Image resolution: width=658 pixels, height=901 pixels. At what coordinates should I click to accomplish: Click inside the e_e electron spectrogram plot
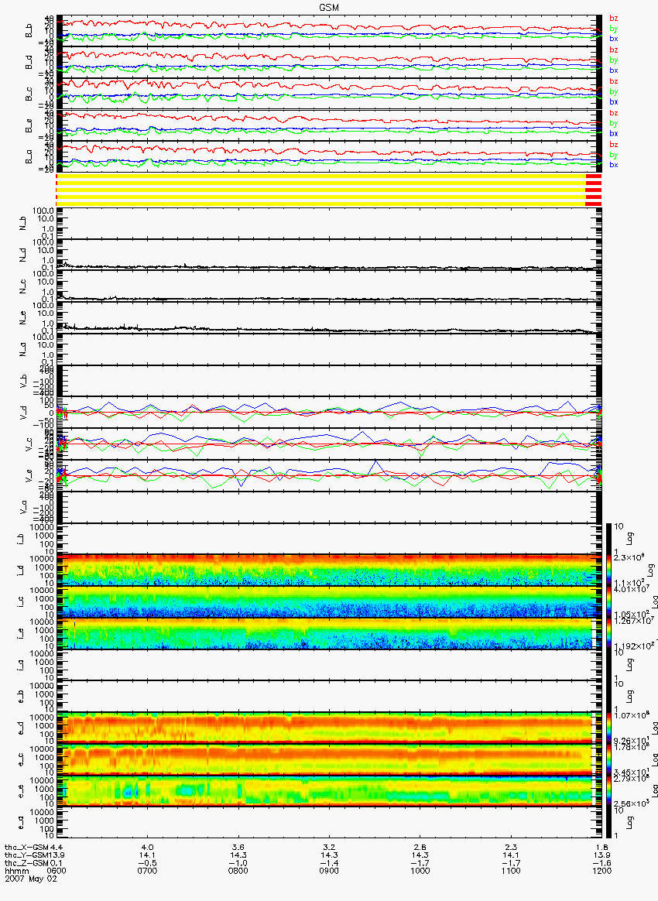[329, 791]
